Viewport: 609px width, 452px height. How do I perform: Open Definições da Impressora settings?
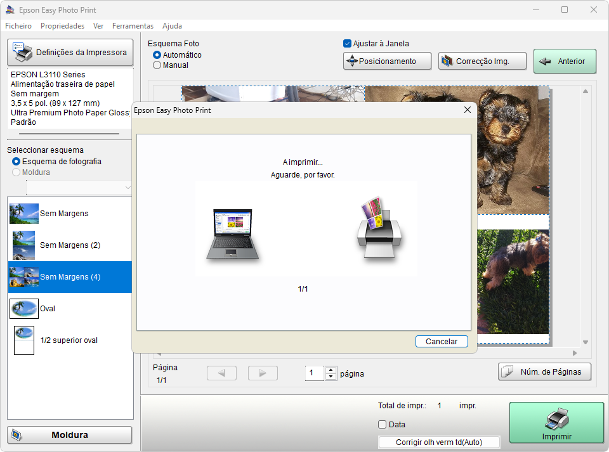(70, 53)
